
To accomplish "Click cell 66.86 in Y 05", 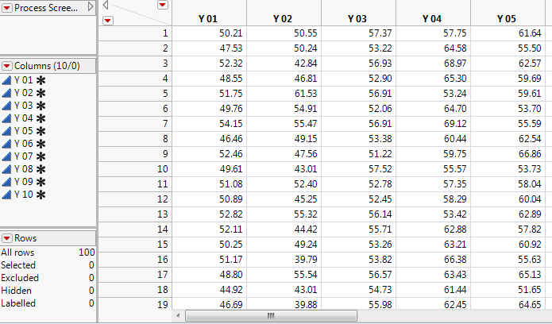I will coord(508,153).
